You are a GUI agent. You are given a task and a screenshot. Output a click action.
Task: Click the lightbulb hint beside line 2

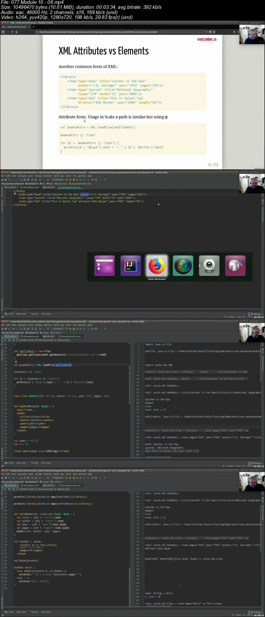pos(15,194)
